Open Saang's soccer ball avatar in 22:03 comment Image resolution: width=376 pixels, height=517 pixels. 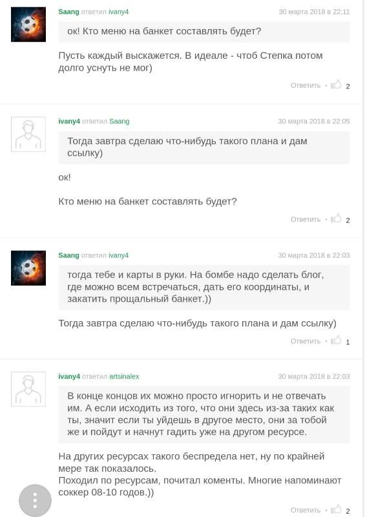[x=28, y=268]
